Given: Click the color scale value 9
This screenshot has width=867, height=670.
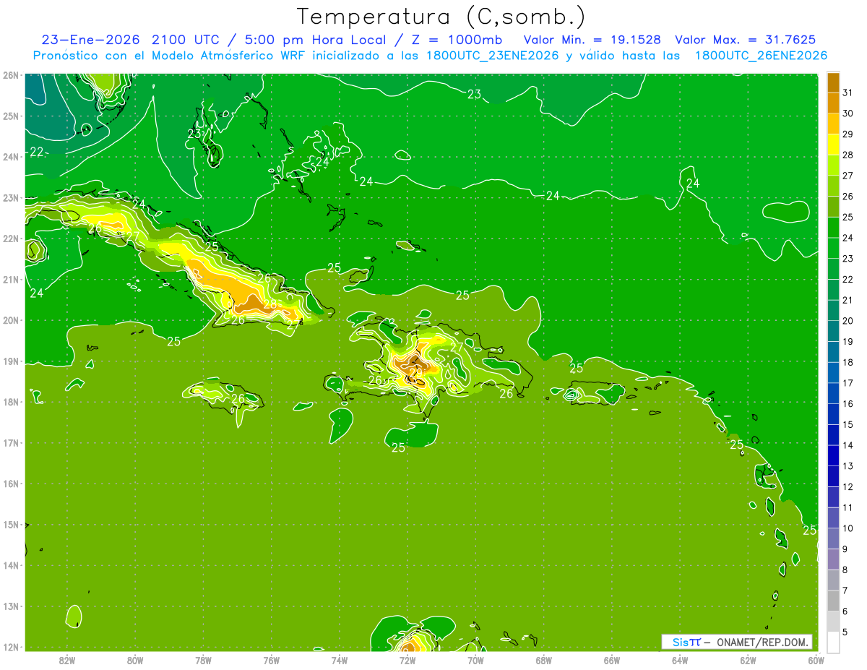Looking at the screenshot, I should coord(845,549).
